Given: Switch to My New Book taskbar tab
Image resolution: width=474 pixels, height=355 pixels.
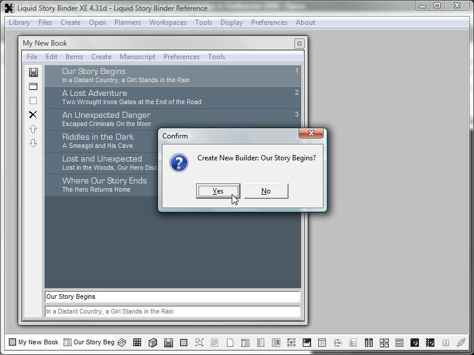Looking at the screenshot, I should pyautogui.click(x=34, y=342).
